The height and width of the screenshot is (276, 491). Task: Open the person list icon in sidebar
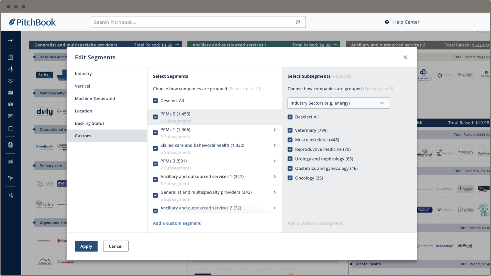point(11,195)
